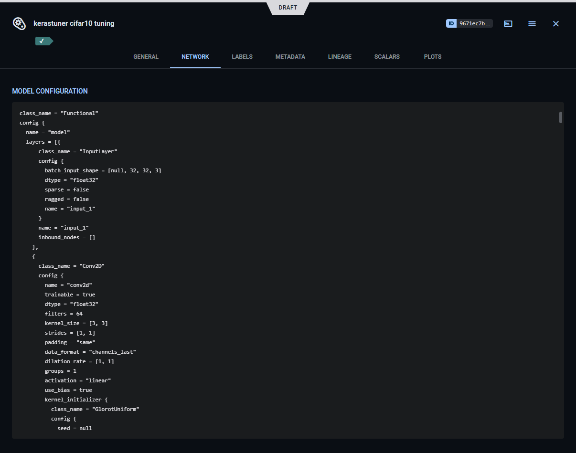Open the full-screen results view icon

tap(508, 23)
